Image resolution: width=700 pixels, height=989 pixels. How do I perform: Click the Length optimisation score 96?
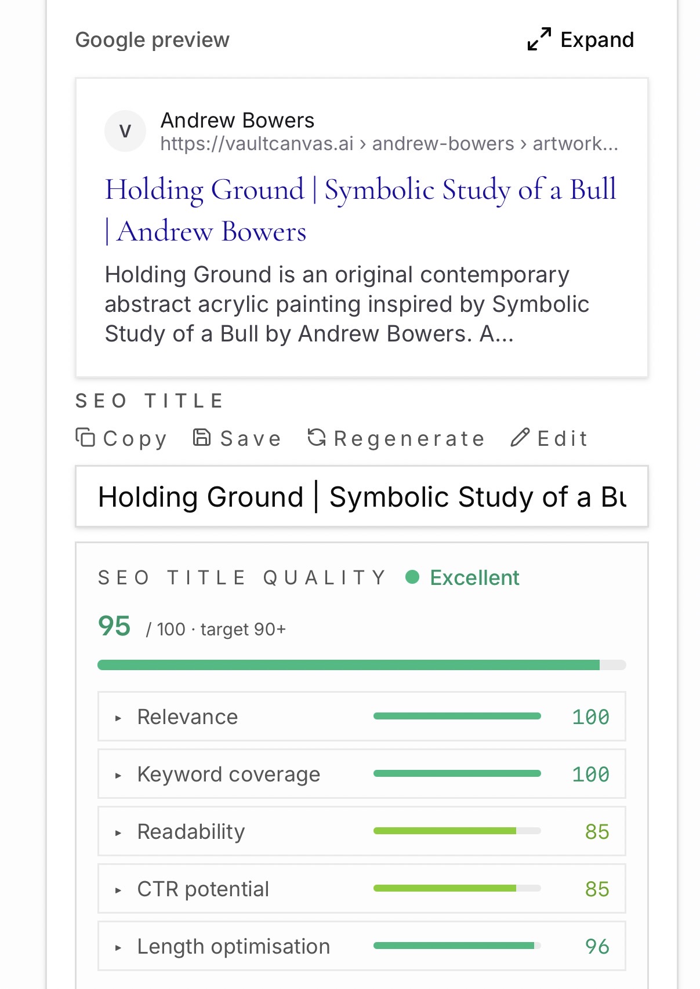click(597, 947)
